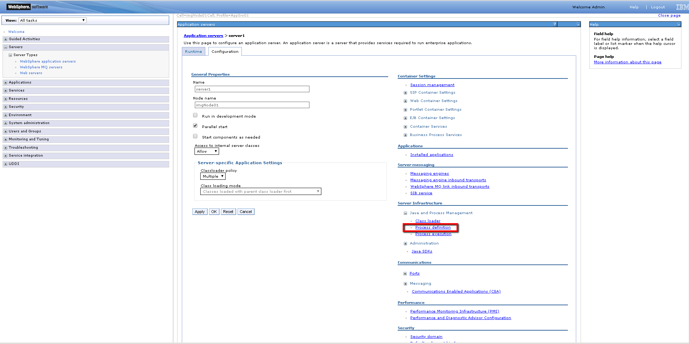
Task: Open the Process definition link
Action: [x=433, y=228]
